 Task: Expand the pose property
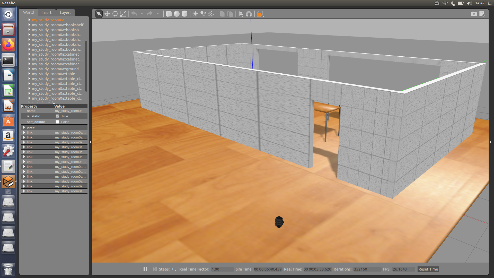tap(24, 127)
